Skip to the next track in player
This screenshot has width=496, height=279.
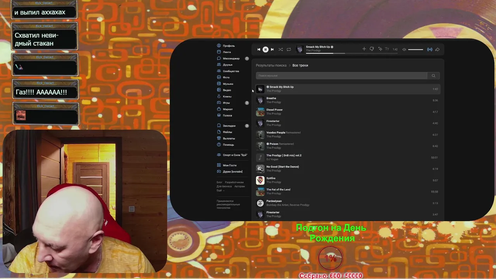272,49
